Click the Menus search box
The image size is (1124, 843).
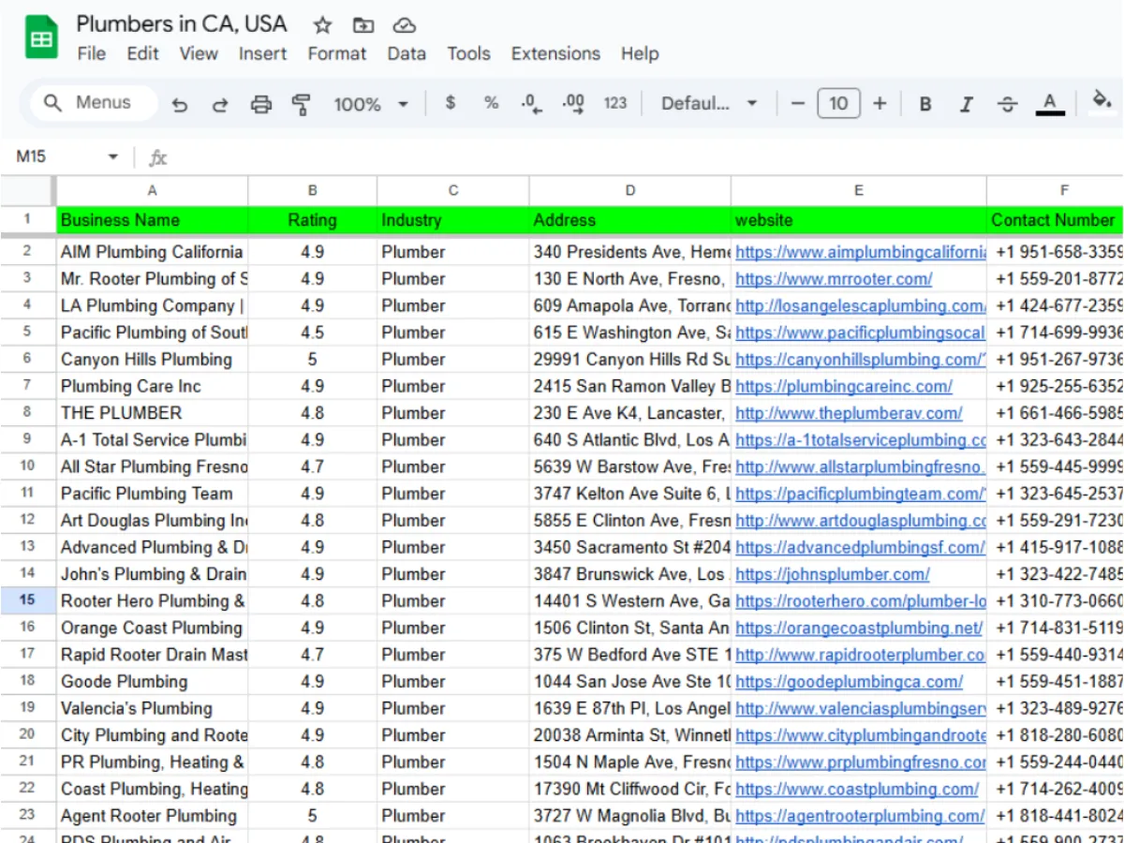(x=93, y=103)
